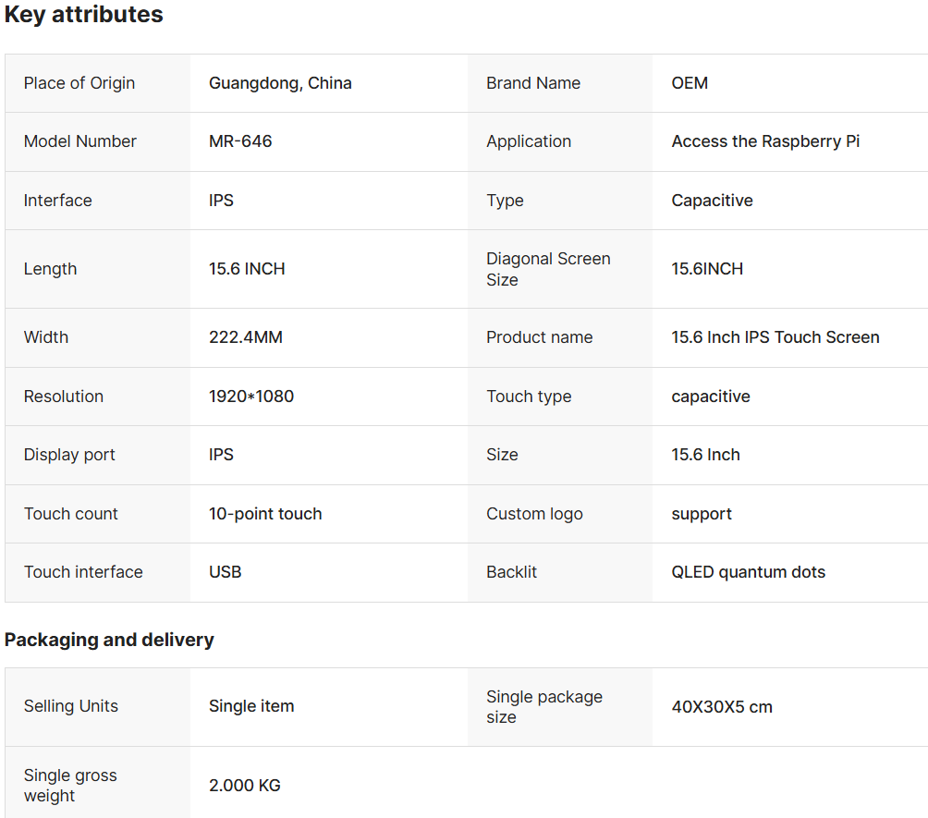
Task: Select the Display port label cell
Action: click(69, 455)
